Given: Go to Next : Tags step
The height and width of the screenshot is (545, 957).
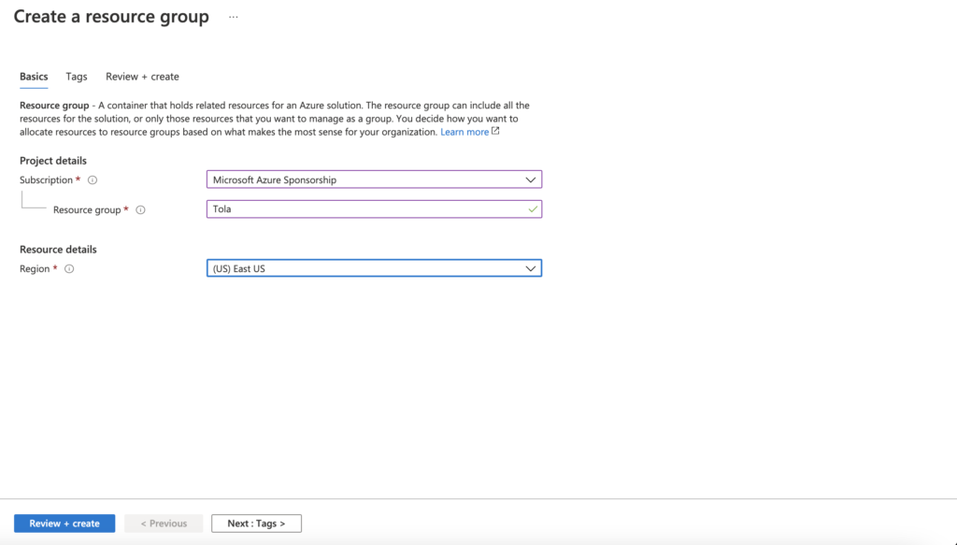Looking at the screenshot, I should 256,523.
